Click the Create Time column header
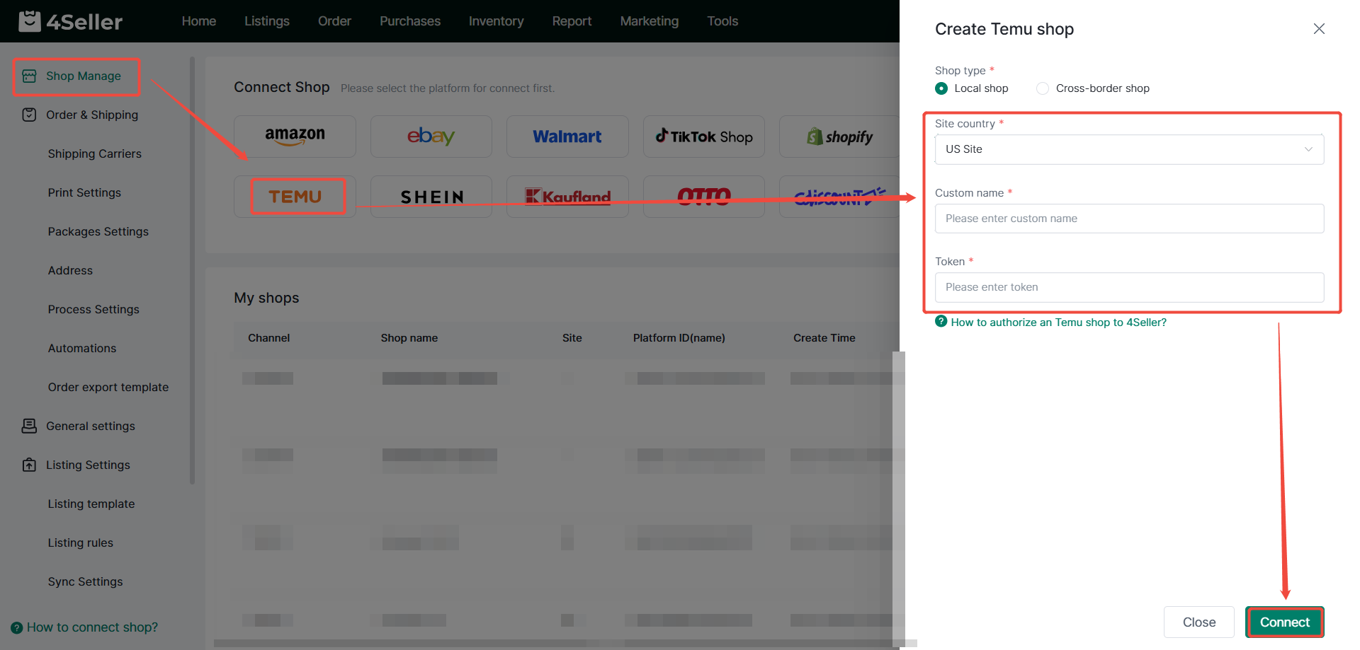 point(824,338)
